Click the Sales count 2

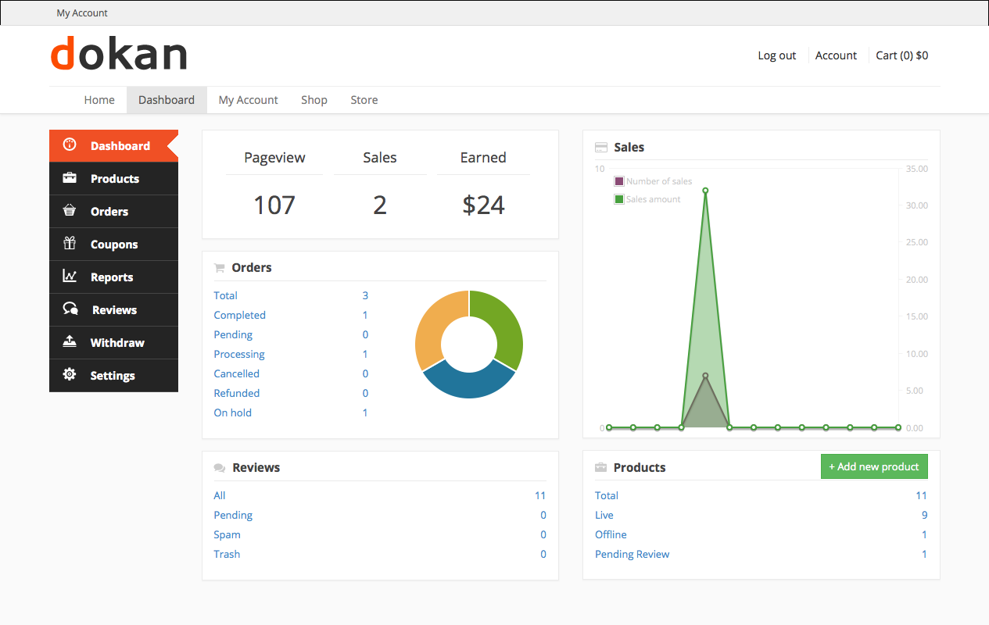click(380, 205)
